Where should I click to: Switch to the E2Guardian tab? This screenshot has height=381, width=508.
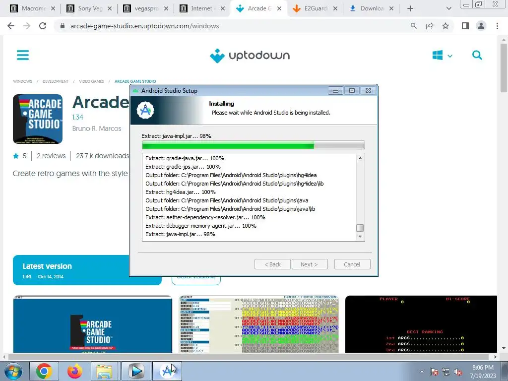click(315, 8)
